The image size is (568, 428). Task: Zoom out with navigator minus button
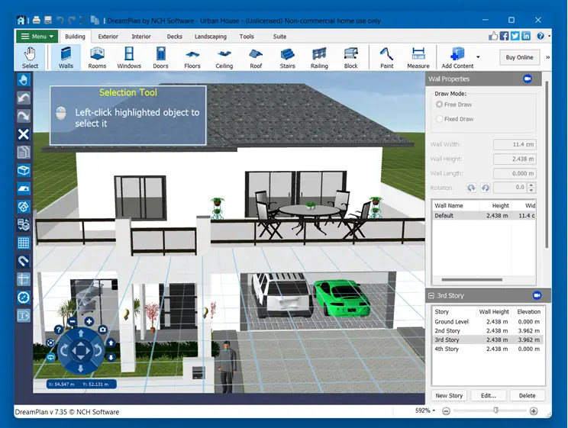[73, 321]
